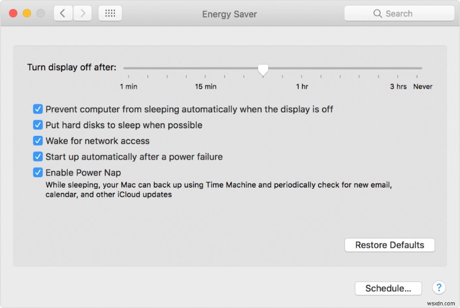The image size is (460, 308).
Task: Open the Schedule… dialog
Action: click(388, 288)
